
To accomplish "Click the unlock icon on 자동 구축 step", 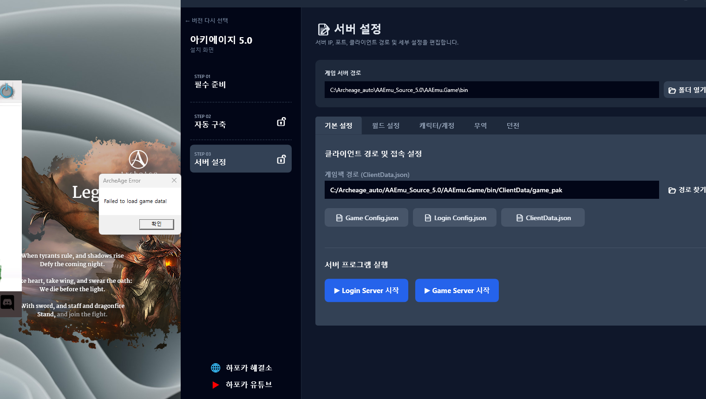I will pos(281,122).
